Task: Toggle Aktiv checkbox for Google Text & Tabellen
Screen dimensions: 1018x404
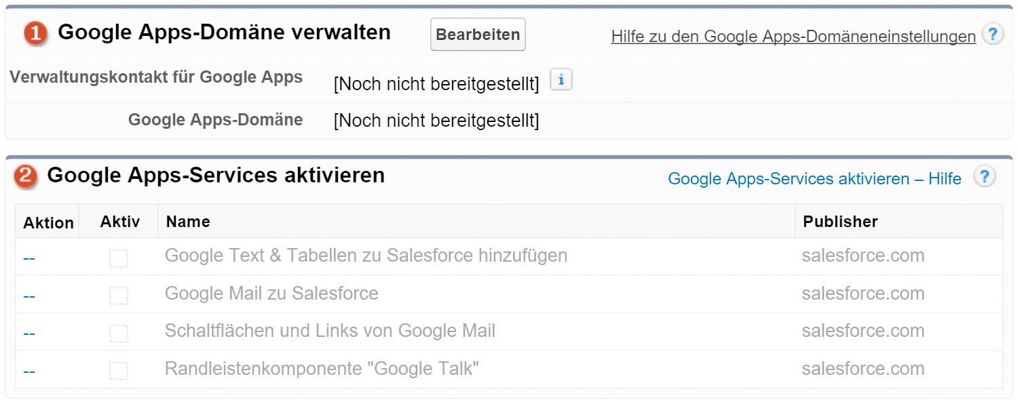Action: tap(119, 258)
